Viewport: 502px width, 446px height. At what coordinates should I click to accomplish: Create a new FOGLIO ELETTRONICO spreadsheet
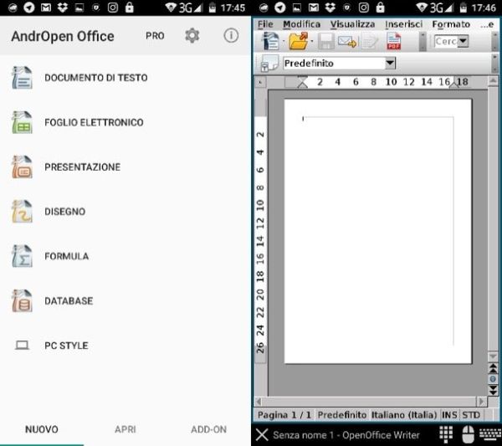coord(94,122)
